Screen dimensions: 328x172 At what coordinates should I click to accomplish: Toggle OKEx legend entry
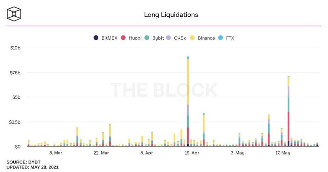click(x=180, y=38)
